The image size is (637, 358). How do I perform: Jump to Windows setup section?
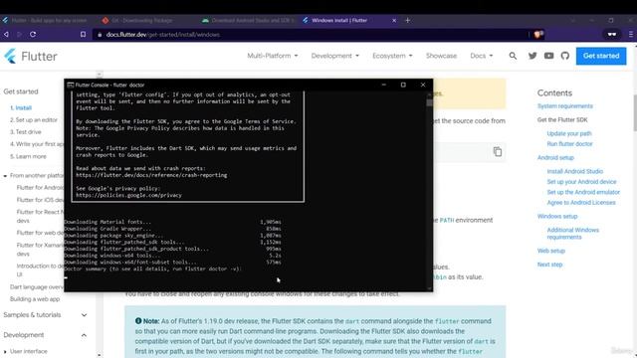pyautogui.click(x=557, y=217)
